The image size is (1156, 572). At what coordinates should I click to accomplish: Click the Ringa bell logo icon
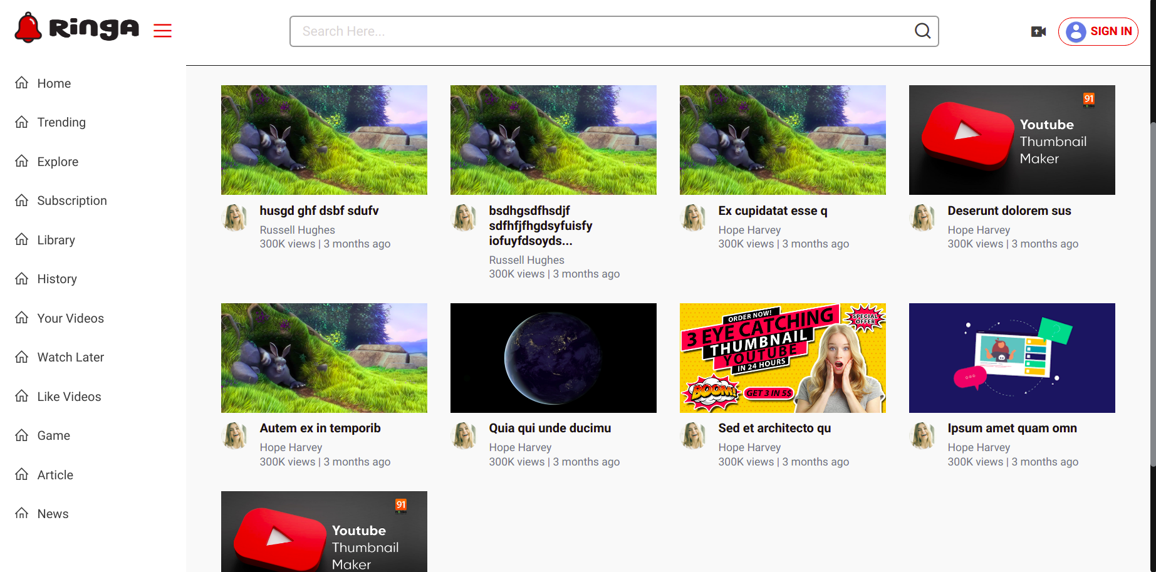click(x=28, y=28)
